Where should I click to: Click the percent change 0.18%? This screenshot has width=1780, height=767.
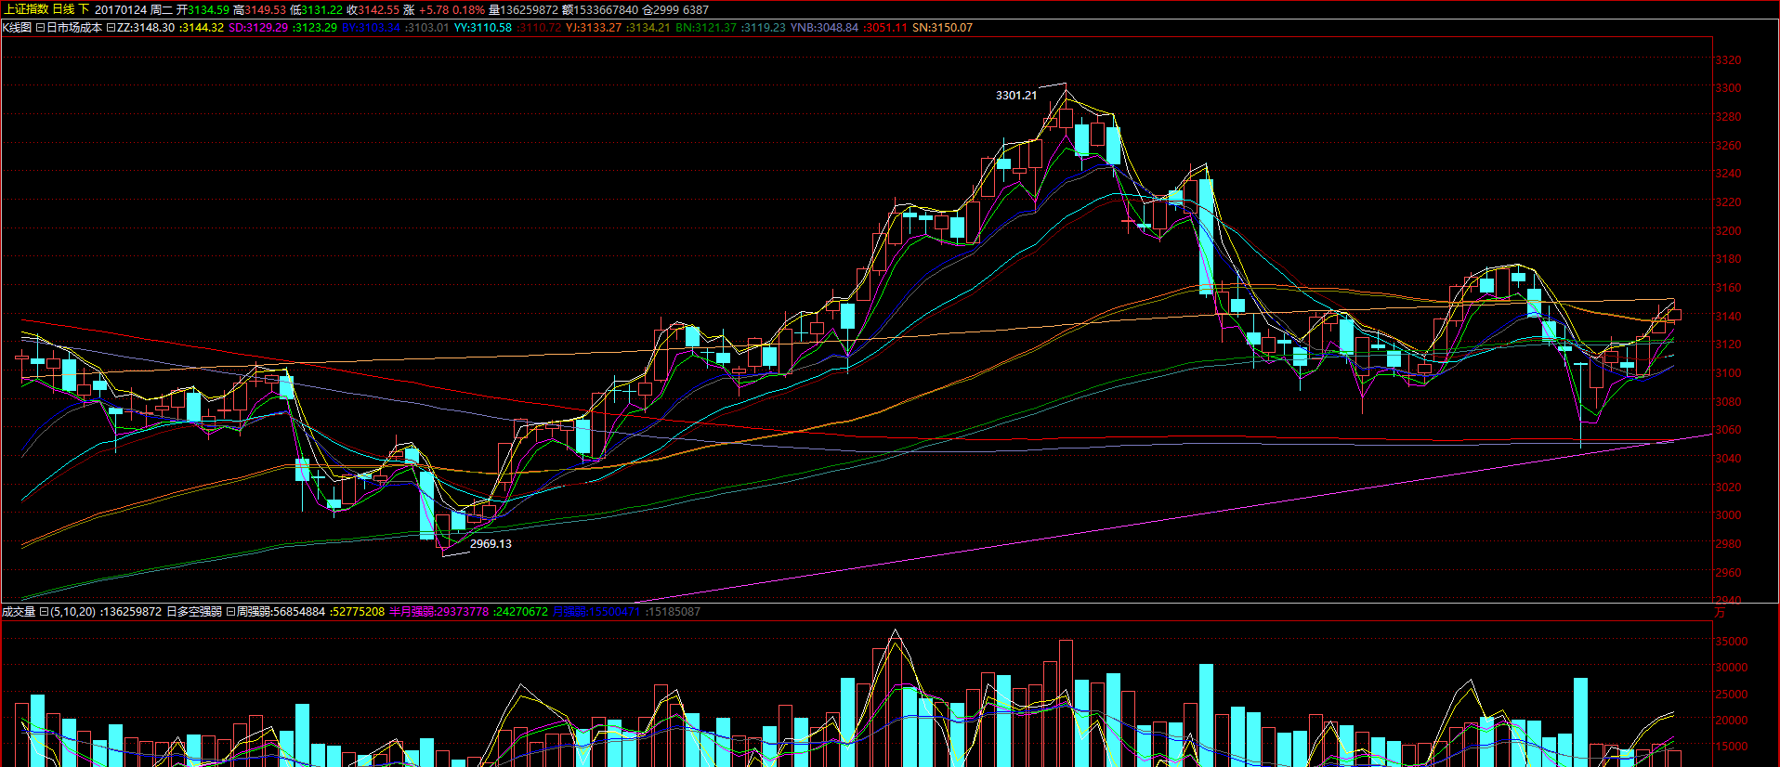coord(469,9)
